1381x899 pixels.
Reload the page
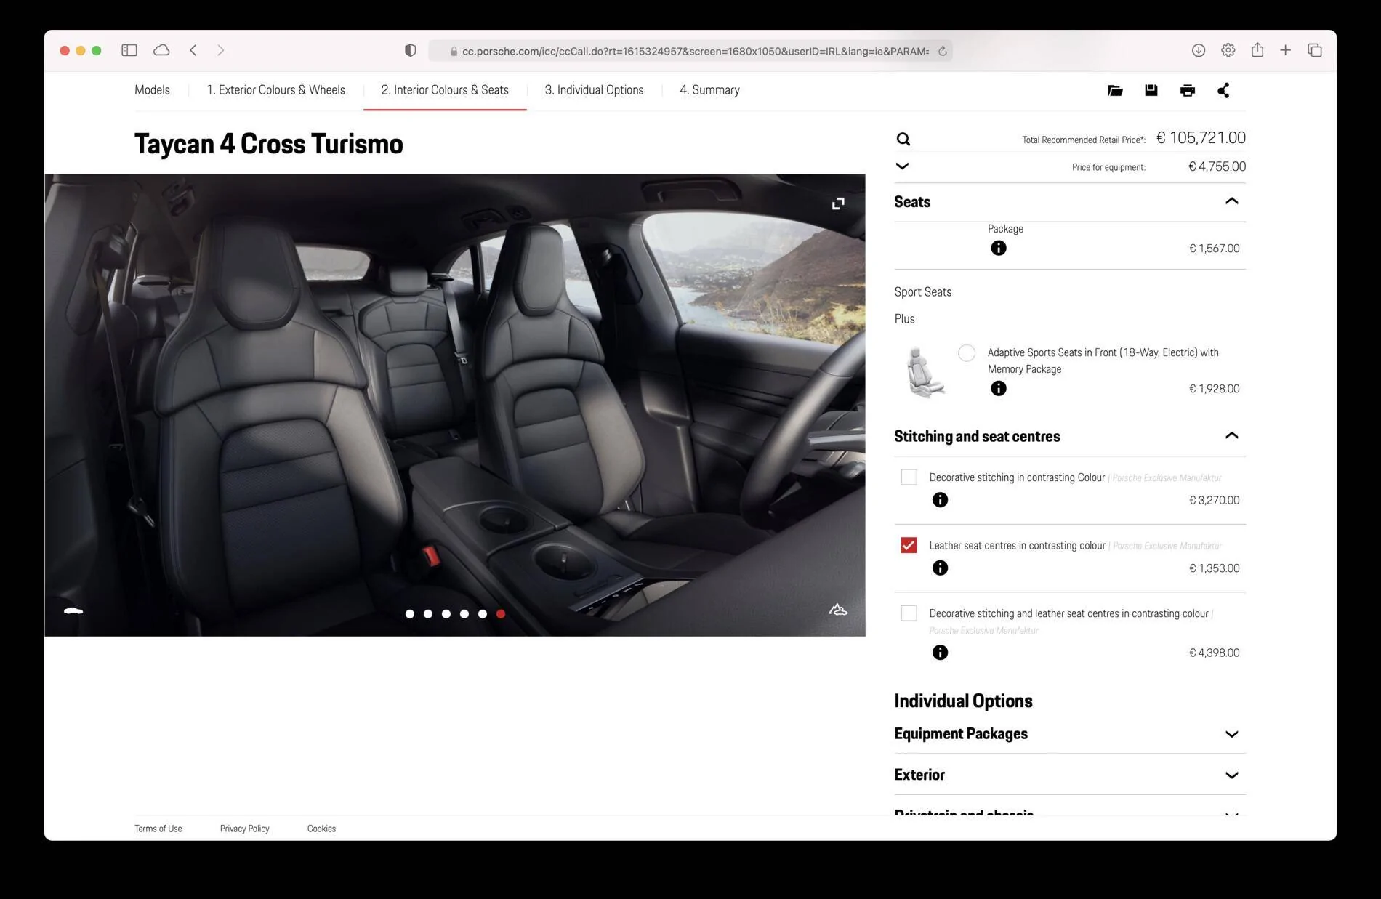(942, 51)
